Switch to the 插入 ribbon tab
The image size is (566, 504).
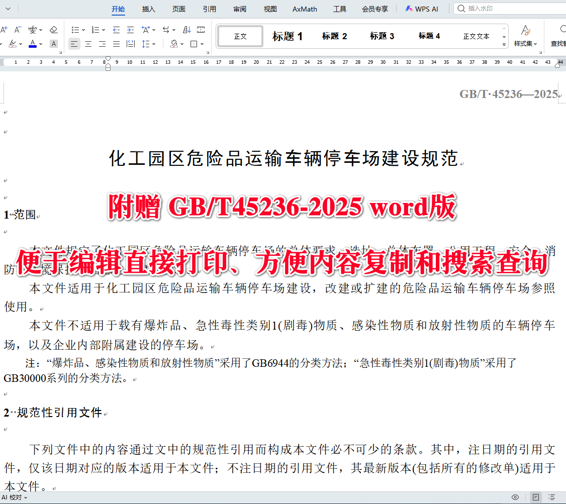pyautogui.click(x=148, y=9)
